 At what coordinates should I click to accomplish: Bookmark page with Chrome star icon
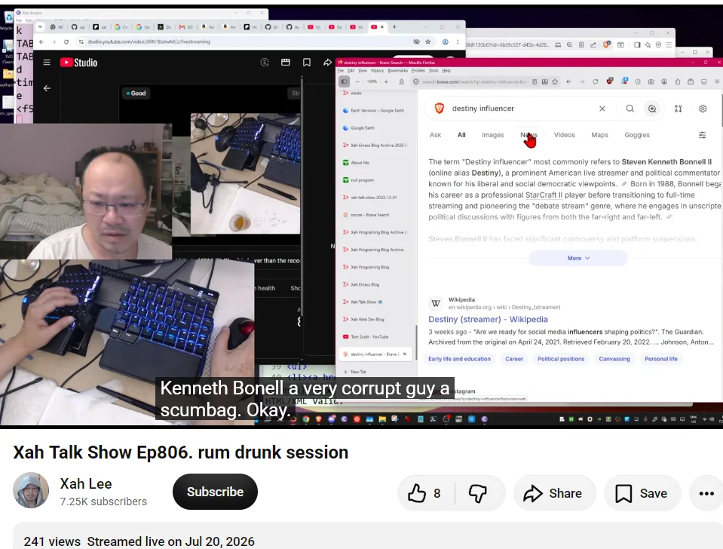tap(428, 41)
